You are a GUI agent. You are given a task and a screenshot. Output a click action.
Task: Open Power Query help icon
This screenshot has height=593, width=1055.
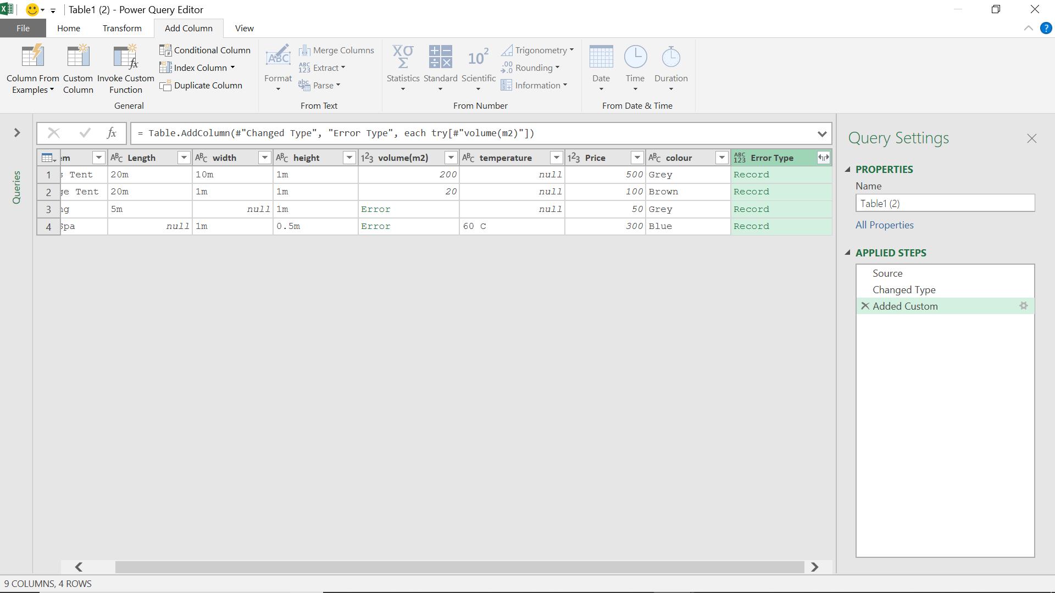pos(1046,29)
